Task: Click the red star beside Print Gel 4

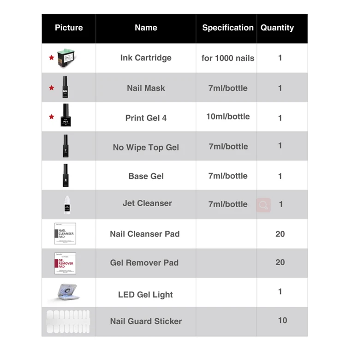Action: click(52, 117)
